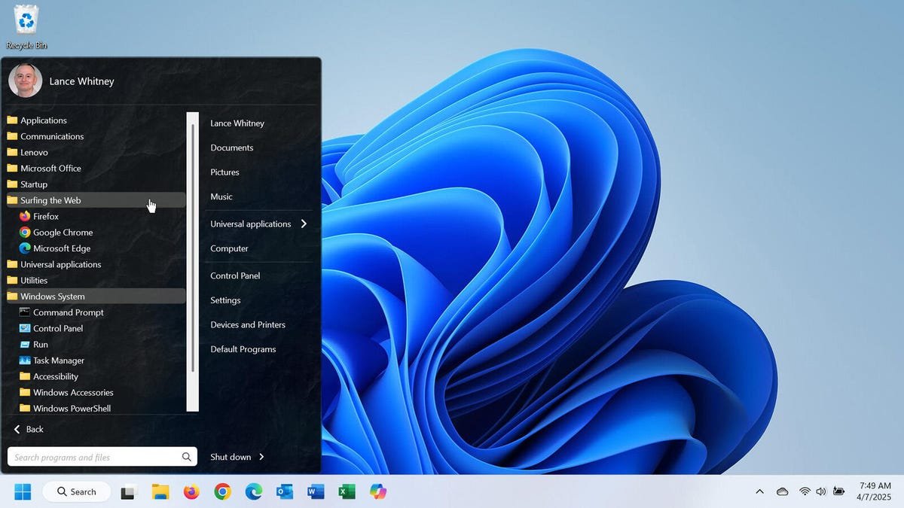Viewport: 904px width, 508px height.
Task: Open the Shut down options arrow
Action: pos(260,457)
